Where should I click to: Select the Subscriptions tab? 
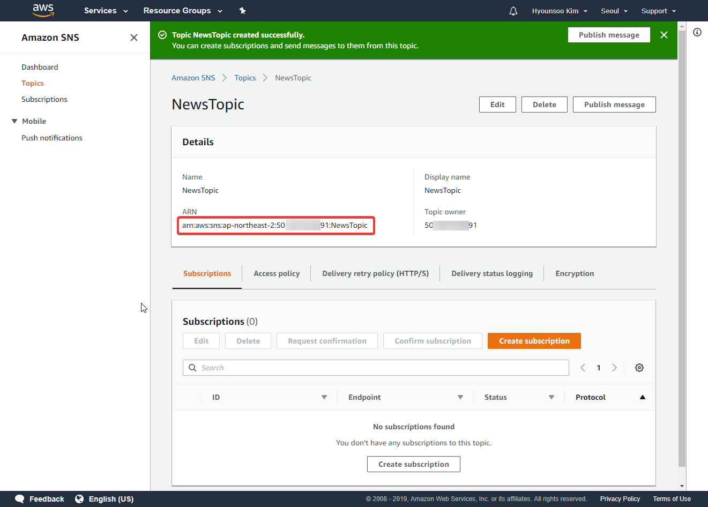click(207, 273)
